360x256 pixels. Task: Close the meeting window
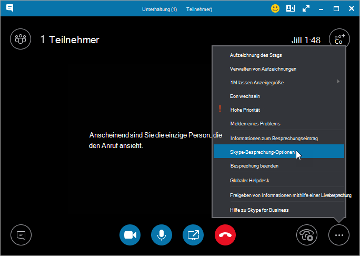352,9
